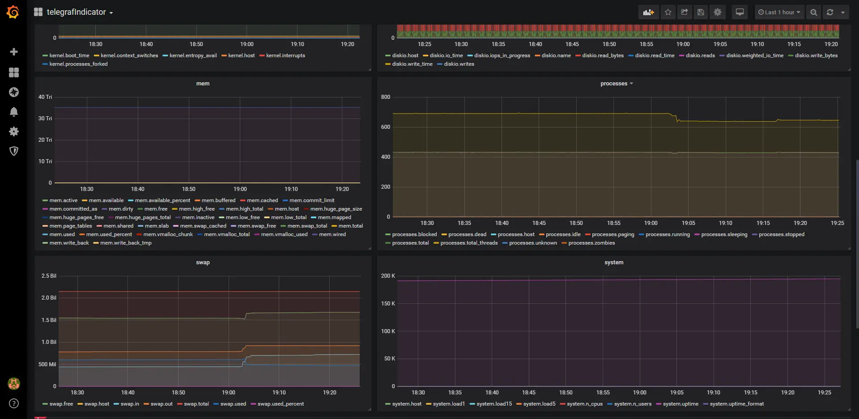Click the 200 K axis label in system

coord(388,276)
